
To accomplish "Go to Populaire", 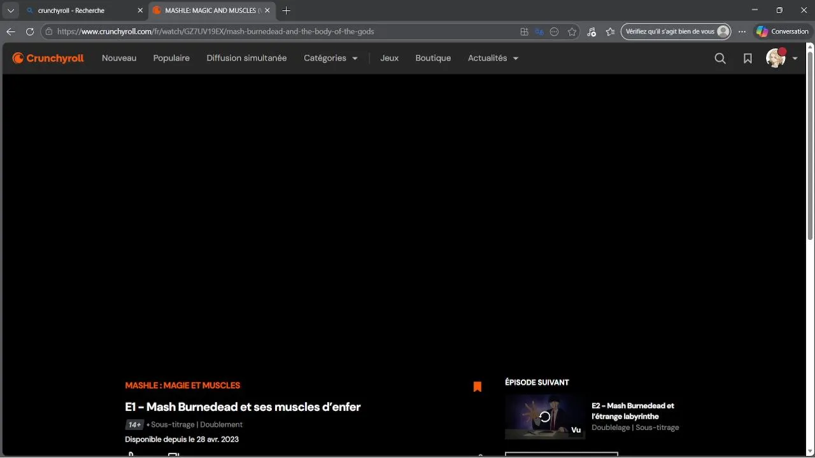I will 171,58.
